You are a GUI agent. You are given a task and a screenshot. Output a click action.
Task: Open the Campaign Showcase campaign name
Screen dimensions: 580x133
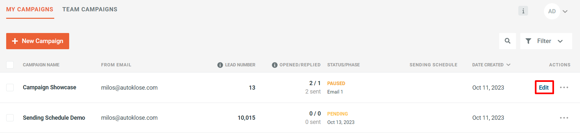pyautogui.click(x=49, y=87)
